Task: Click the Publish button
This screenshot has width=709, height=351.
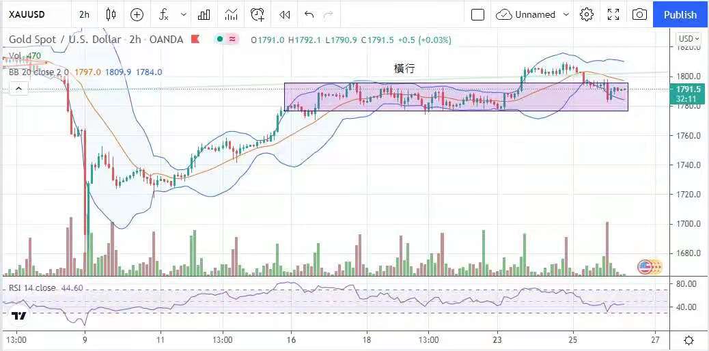Action: [x=680, y=14]
